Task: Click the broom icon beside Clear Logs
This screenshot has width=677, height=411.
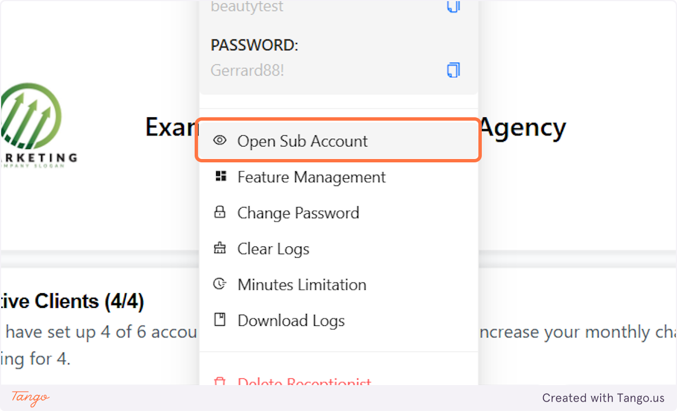Action: click(x=219, y=248)
